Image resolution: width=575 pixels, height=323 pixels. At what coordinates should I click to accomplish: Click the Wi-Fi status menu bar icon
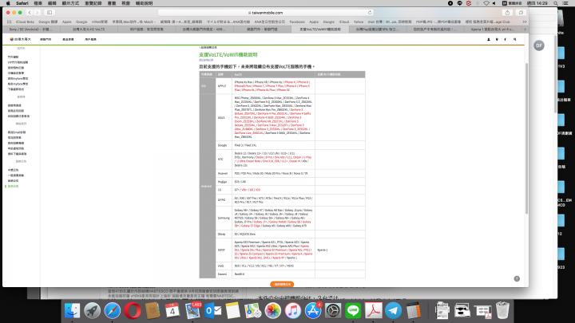486,3
